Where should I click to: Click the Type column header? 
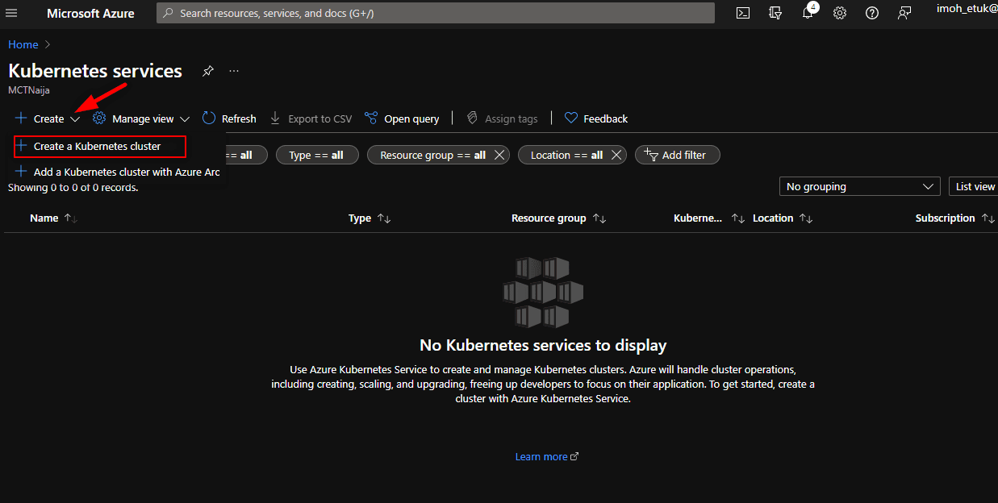360,218
